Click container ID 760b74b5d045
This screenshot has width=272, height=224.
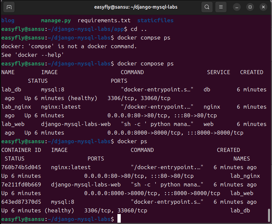tap(21, 168)
